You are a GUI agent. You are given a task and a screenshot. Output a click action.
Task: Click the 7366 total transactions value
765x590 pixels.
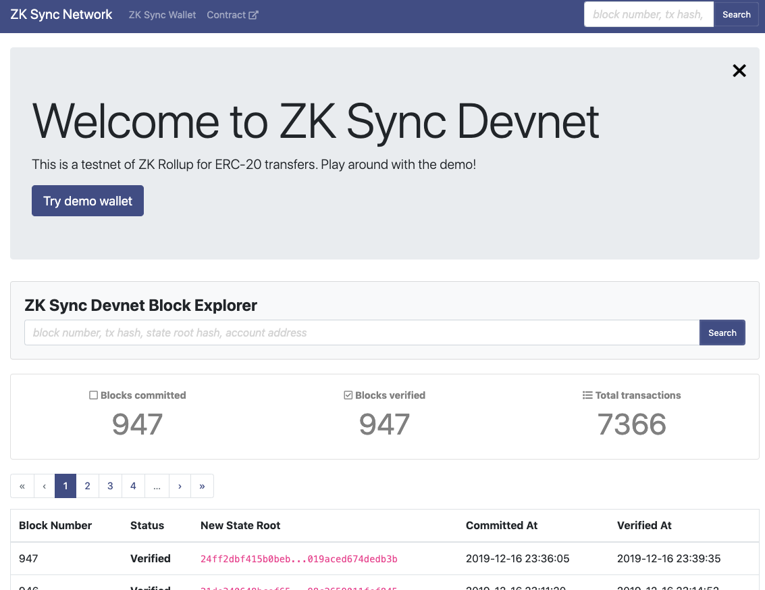[x=631, y=424]
